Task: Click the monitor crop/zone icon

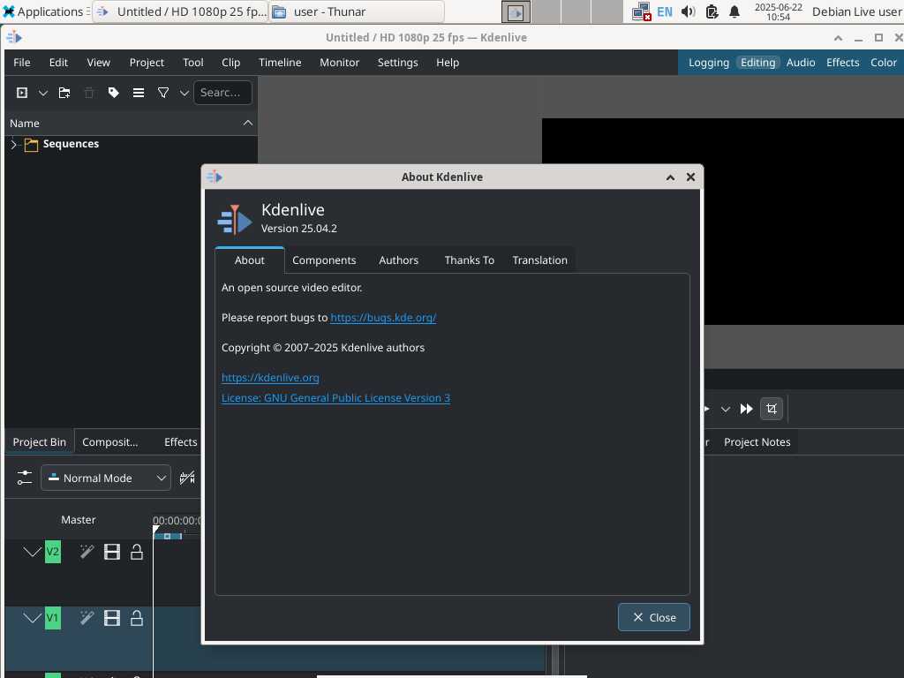Action: [x=772, y=409]
